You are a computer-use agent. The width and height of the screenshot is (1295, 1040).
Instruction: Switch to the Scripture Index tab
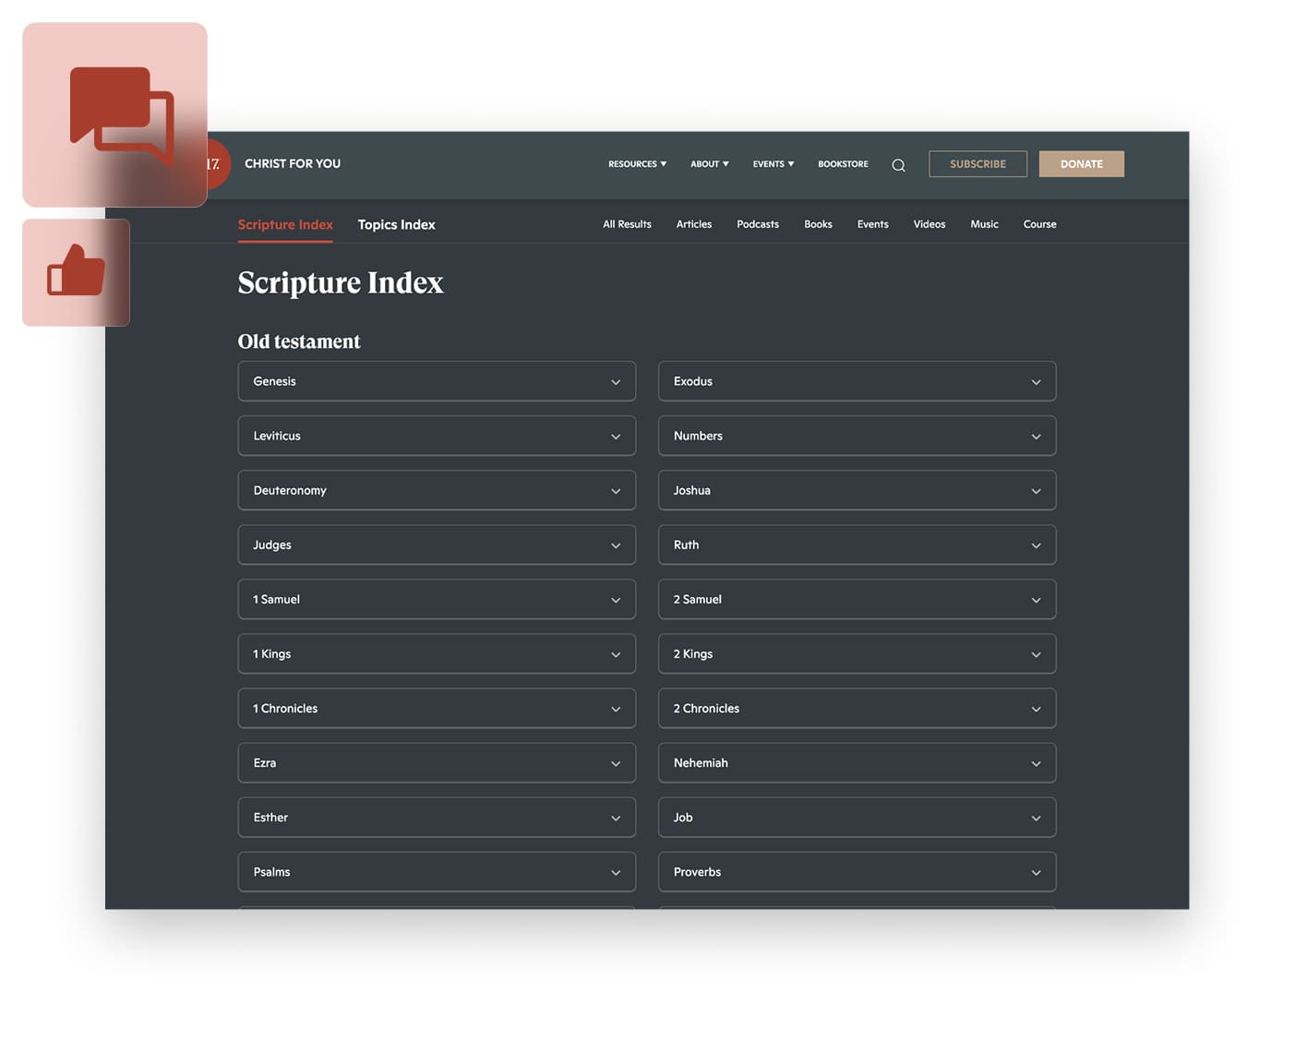click(285, 224)
